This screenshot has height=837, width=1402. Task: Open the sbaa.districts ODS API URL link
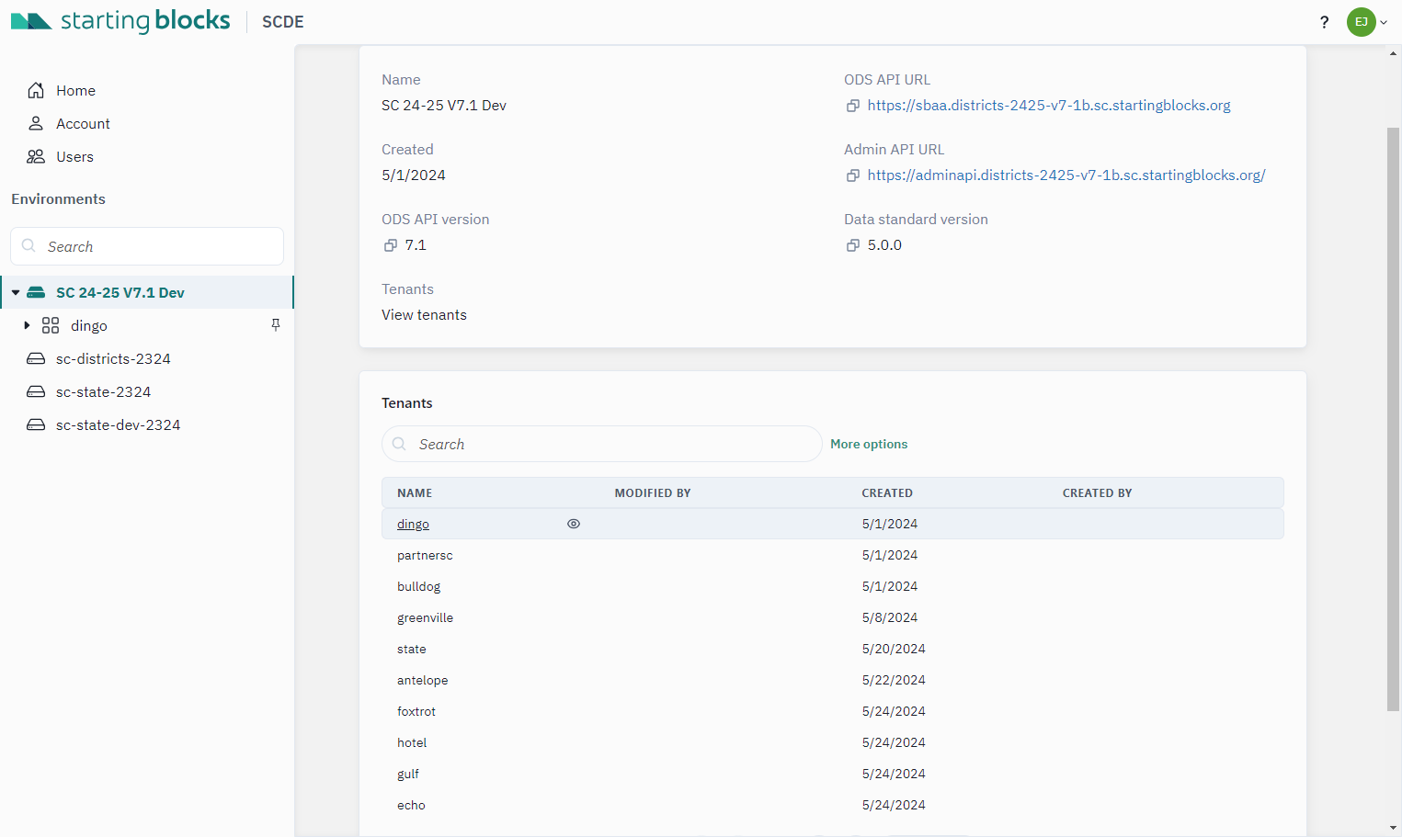[x=1049, y=106]
